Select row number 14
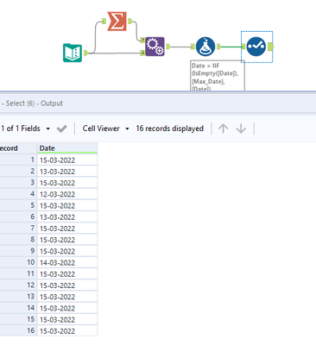316x345 pixels. (x=18, y=308)
